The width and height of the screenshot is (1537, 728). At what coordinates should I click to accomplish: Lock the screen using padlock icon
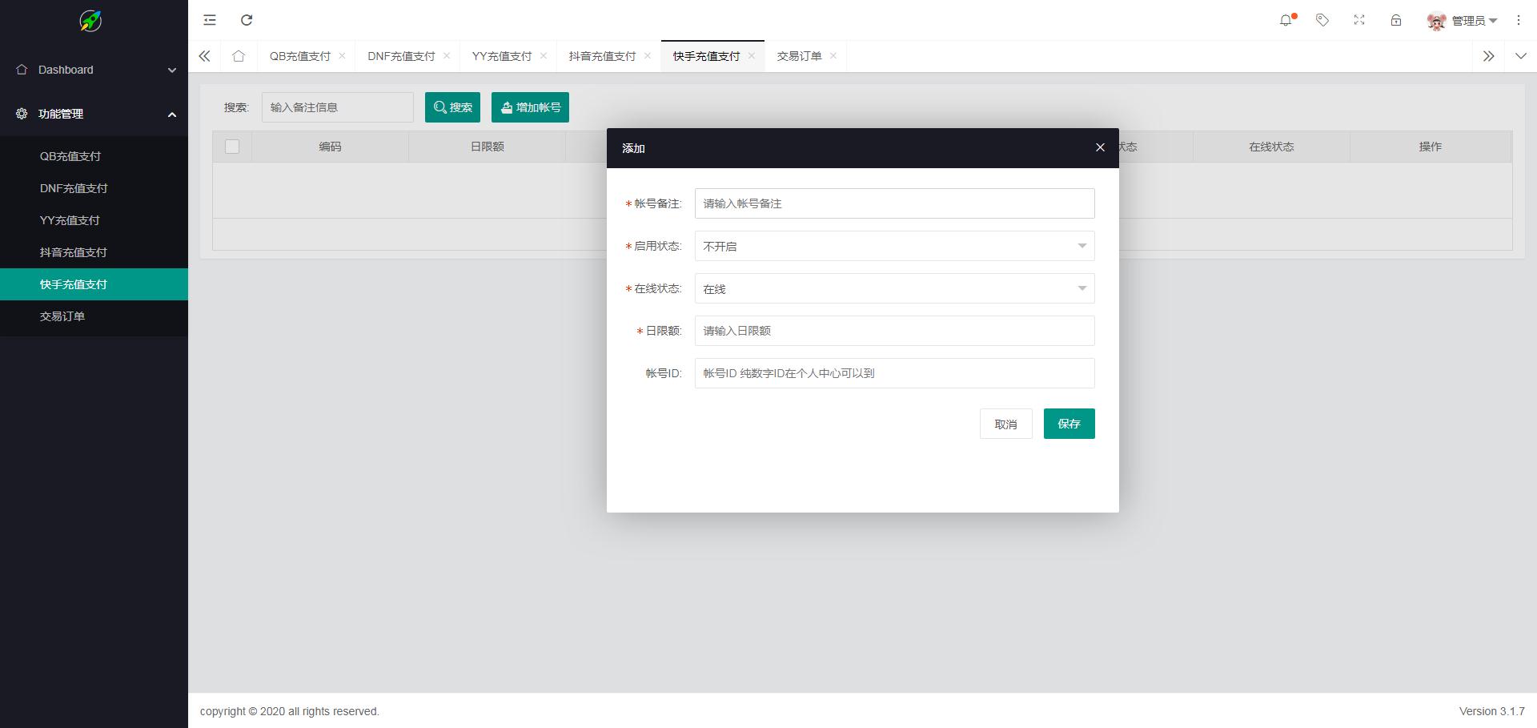click(1395, 20)
